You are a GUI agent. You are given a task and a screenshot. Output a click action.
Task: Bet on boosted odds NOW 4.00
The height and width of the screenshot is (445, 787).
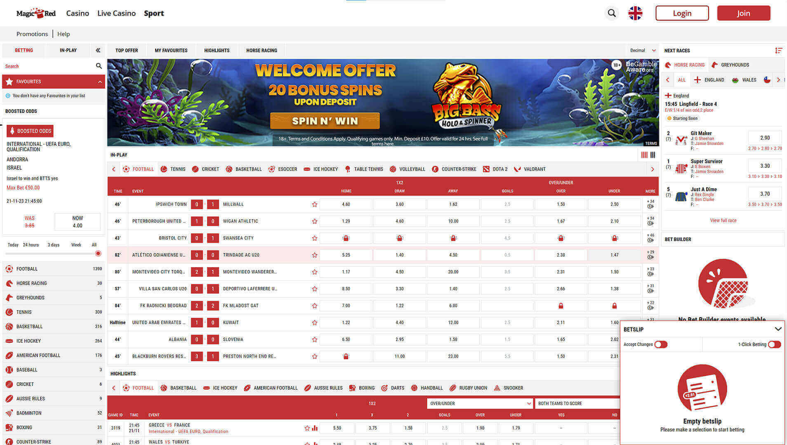[x=78, y=222]
